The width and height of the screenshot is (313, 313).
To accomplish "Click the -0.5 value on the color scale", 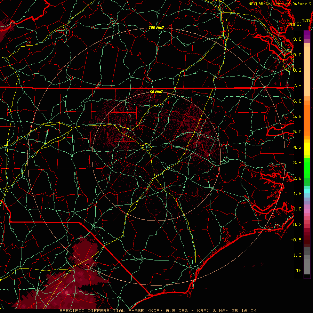I will click(296, 240).
